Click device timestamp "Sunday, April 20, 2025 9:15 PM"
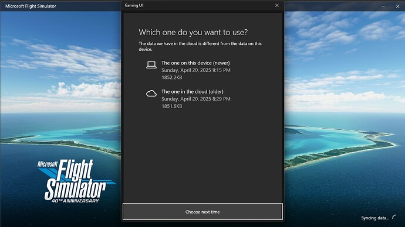 click(x=196, y=70)
